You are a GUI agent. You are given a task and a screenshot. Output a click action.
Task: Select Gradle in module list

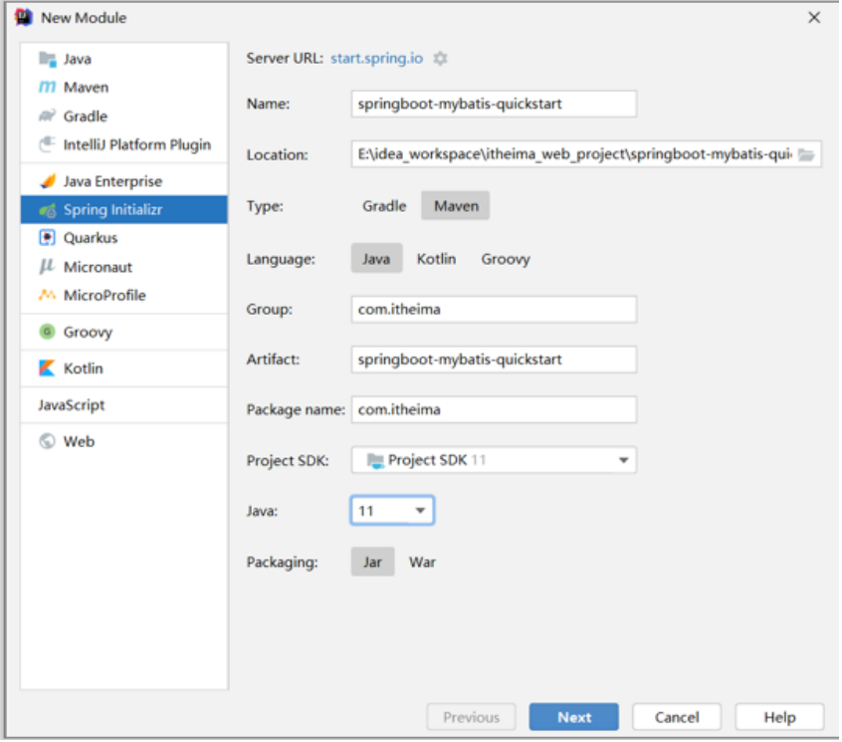point(124,117)
